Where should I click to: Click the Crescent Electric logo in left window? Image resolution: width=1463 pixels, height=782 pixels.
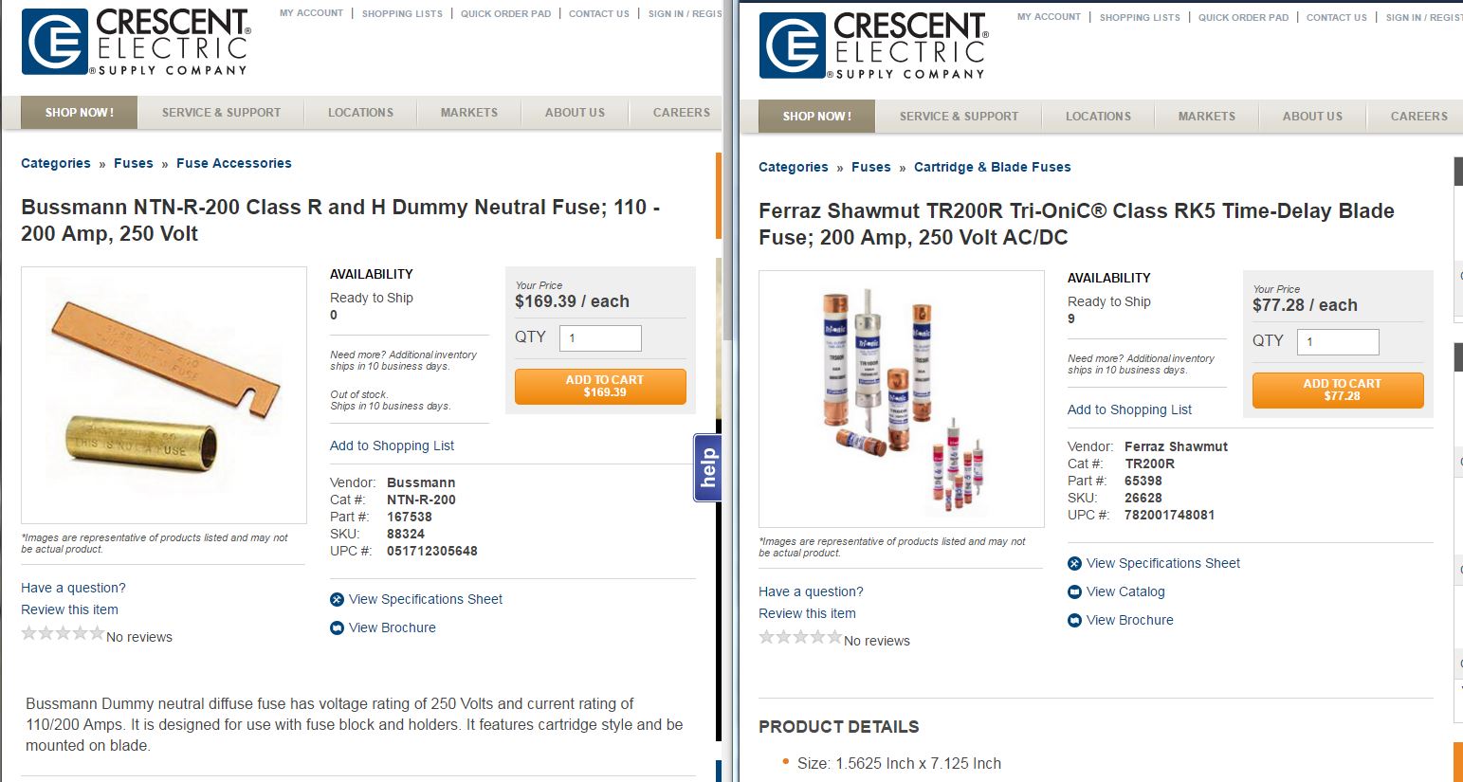[x=135, y=42]
